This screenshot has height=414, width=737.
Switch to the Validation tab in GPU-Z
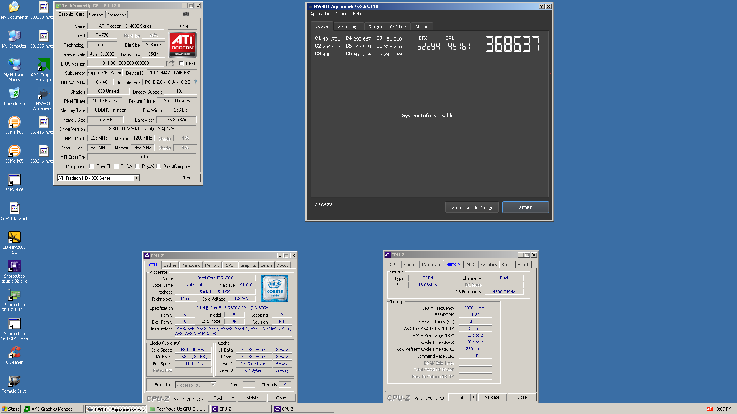tap(117, 15)
